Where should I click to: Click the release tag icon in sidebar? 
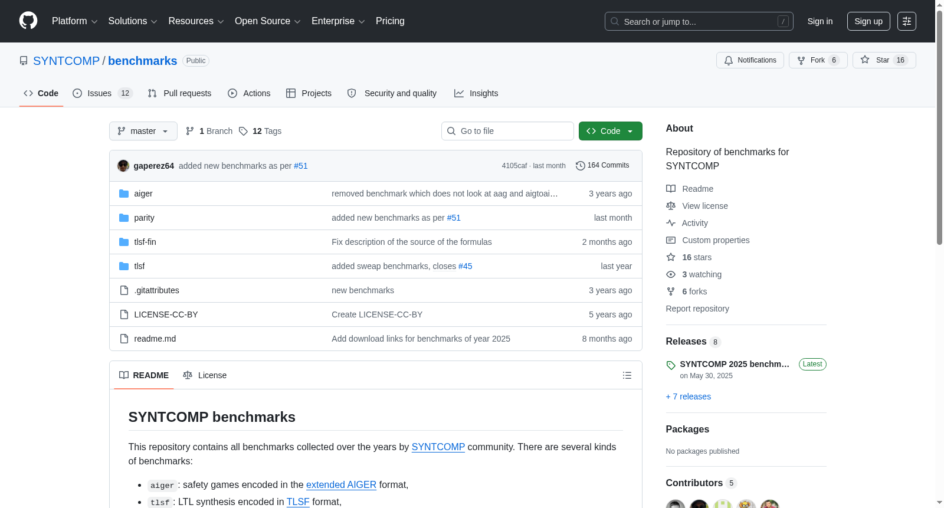pos(671,365)
